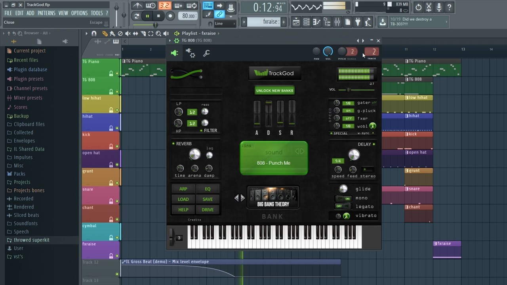Click the LOAD button
The height and width of the screenshot is (285, 507).
point(183,199)
